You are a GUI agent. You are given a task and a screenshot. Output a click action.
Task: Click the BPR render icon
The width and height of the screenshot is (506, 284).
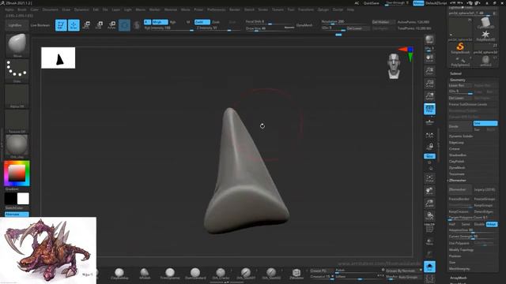429,40
